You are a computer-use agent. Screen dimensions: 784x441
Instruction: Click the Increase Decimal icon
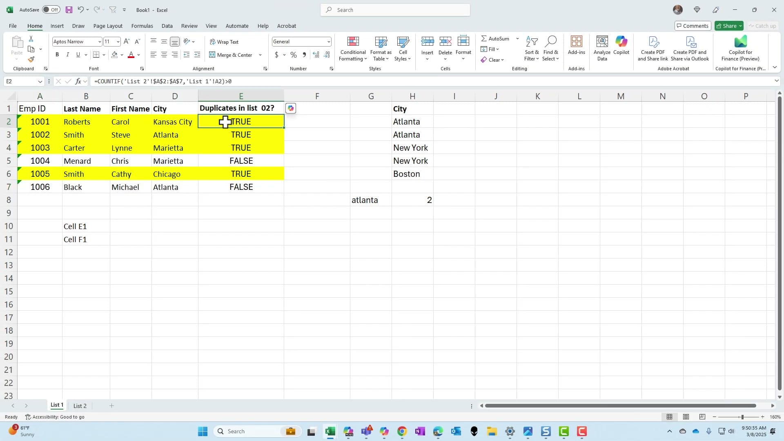[x=316, y=54]
